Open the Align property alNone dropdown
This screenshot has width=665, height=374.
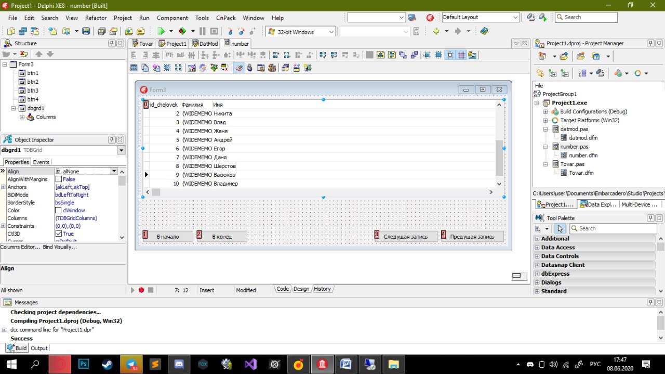(x=114, y=171)
